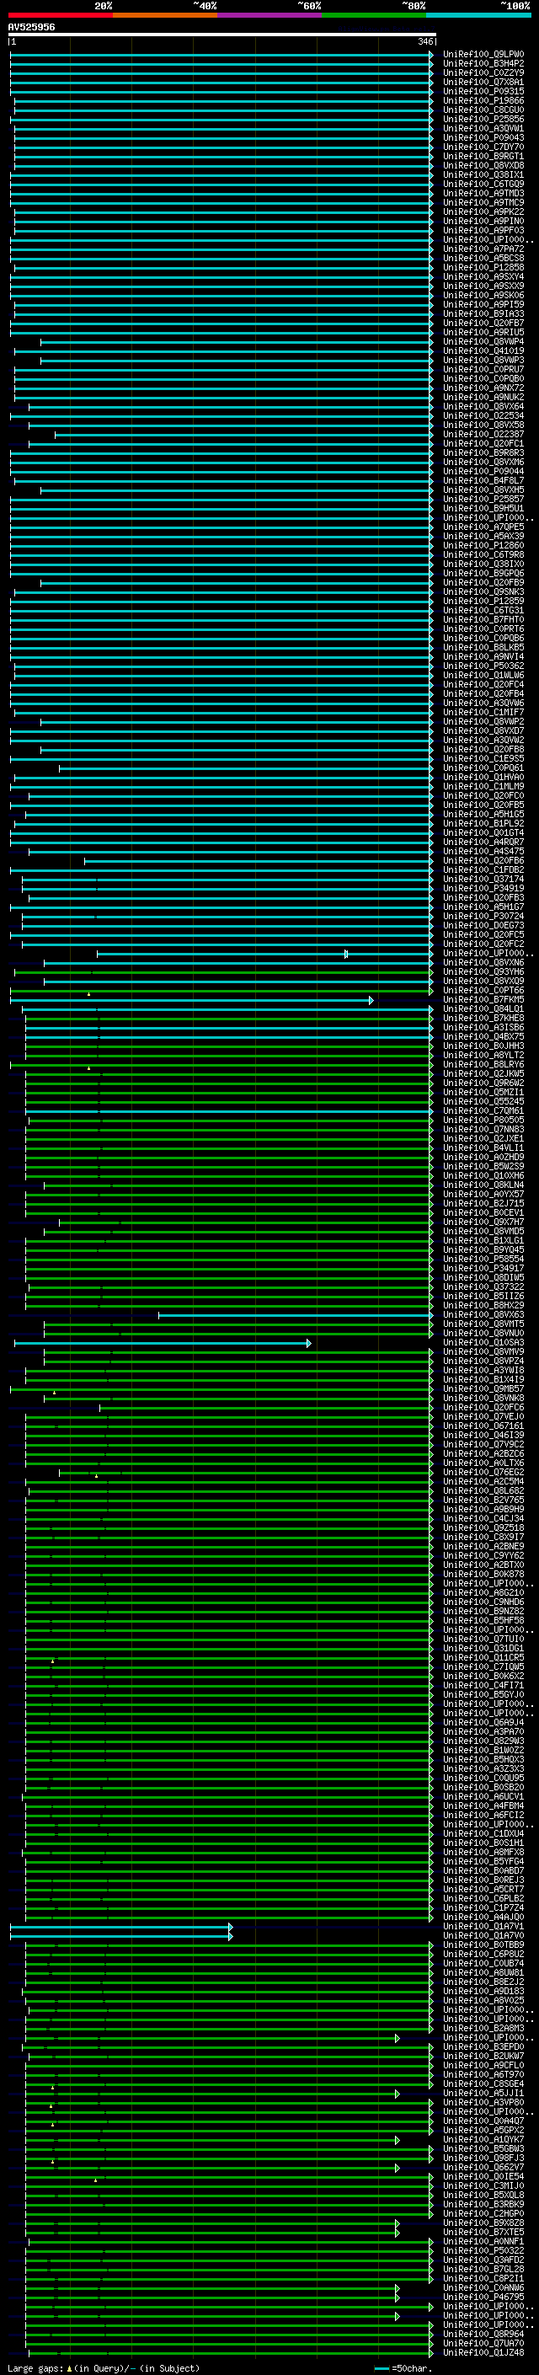Image resolution: width=539 pixels, height=2375 pixels.
Task: Select the label UniRef100_Q55245
Action: (x=483, y=1102)
